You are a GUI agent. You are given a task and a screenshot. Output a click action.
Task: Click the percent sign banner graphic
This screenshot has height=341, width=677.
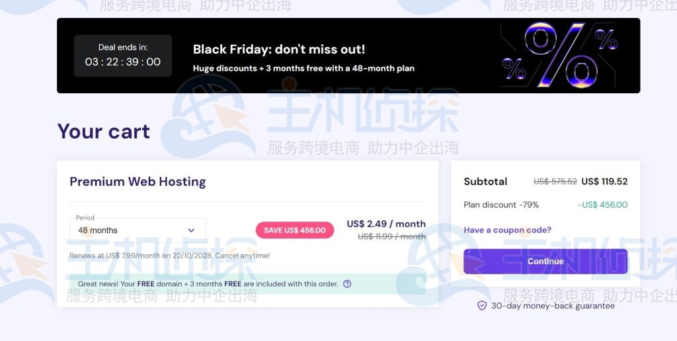click(561, 55)
